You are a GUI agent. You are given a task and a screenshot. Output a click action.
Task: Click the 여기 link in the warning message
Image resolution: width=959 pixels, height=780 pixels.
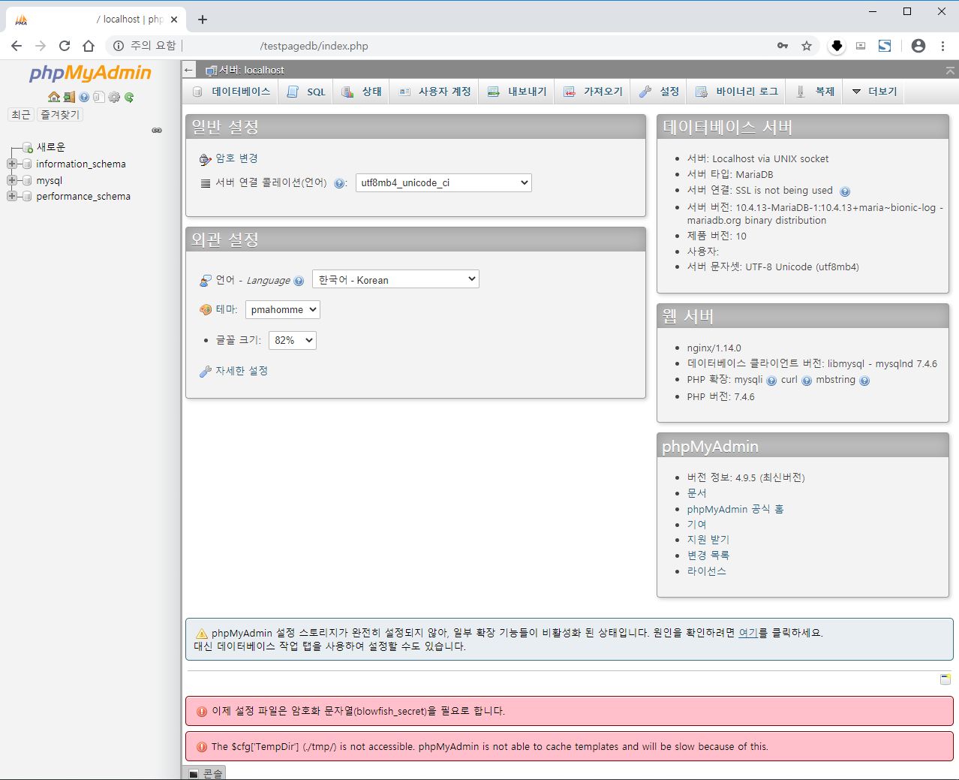point(748,633)
